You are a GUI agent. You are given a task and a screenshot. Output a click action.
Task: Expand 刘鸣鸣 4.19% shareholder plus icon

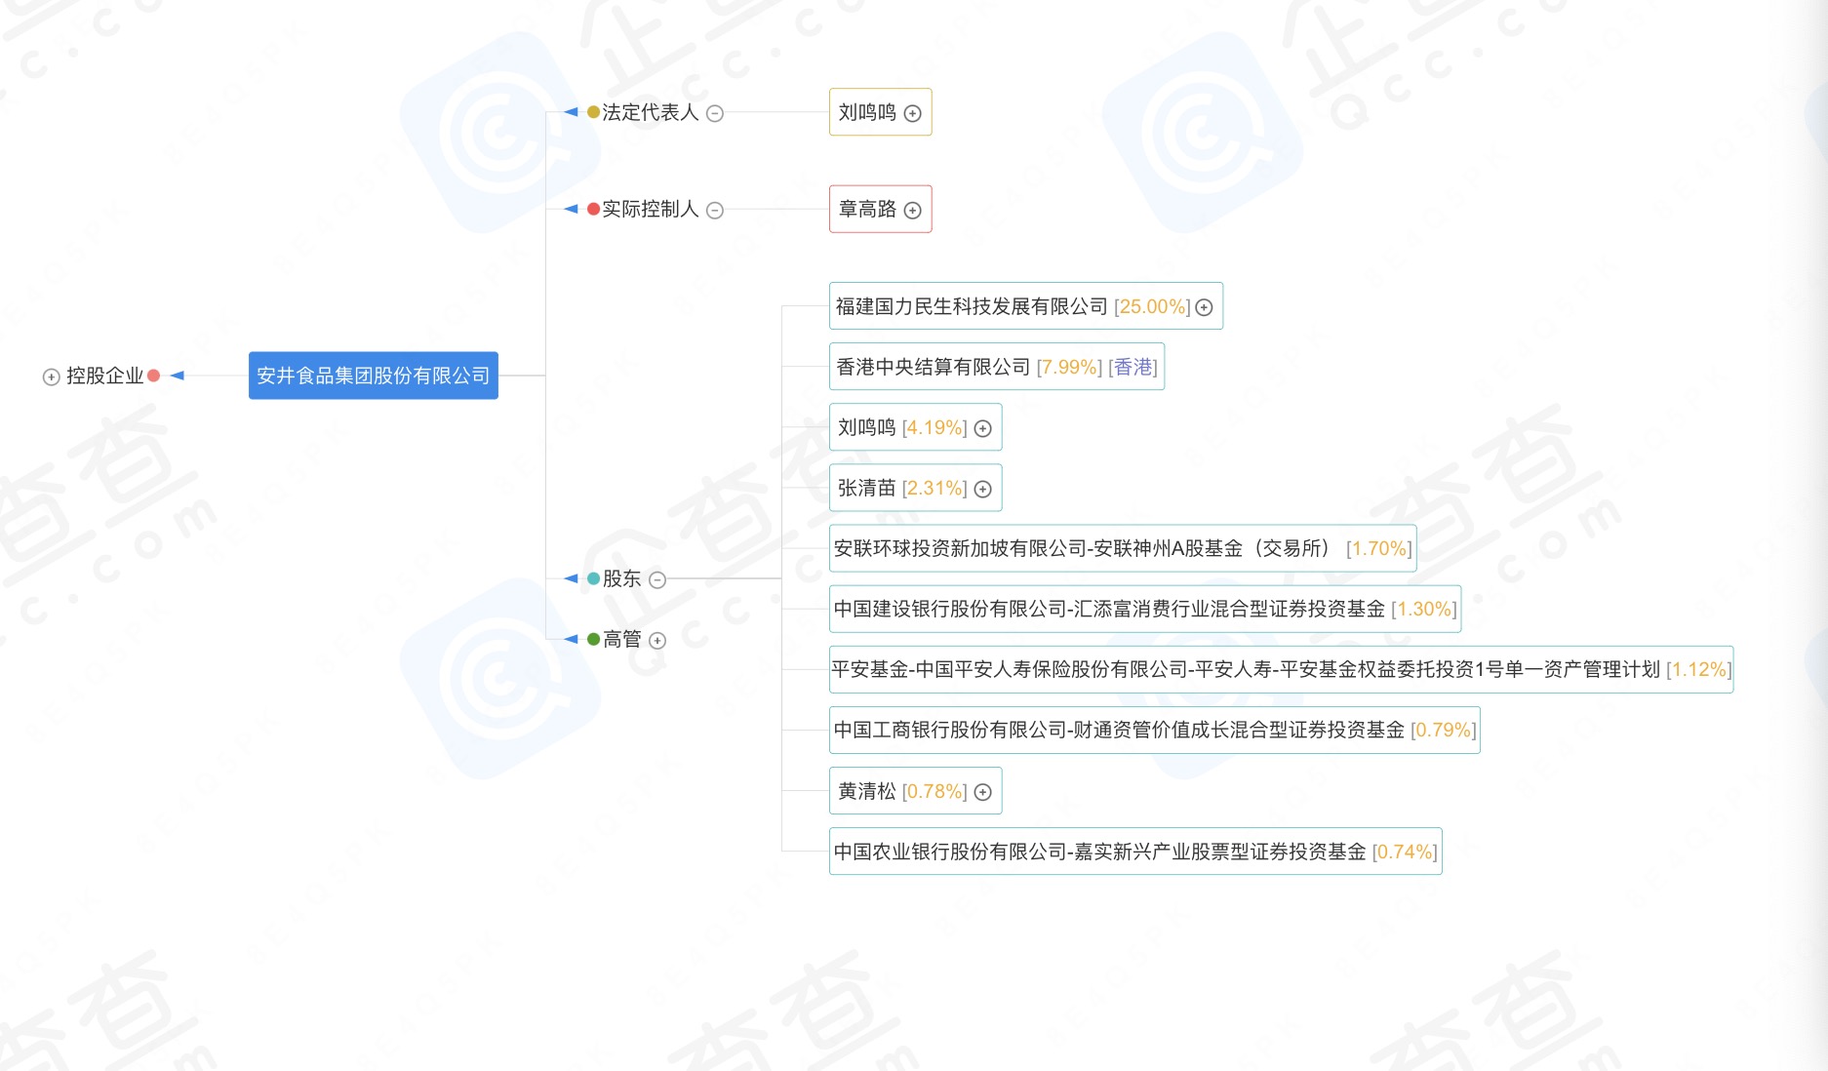pyautogui.click(x=983, y=428)
